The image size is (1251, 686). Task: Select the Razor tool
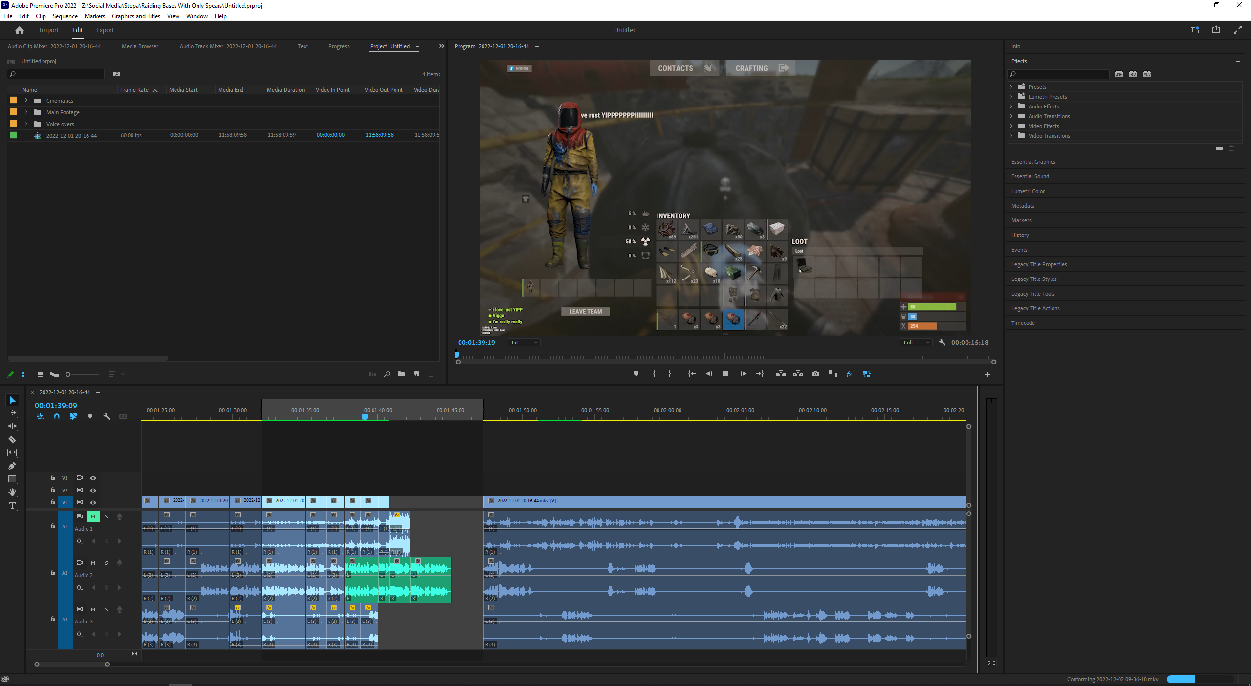point(12,439)
